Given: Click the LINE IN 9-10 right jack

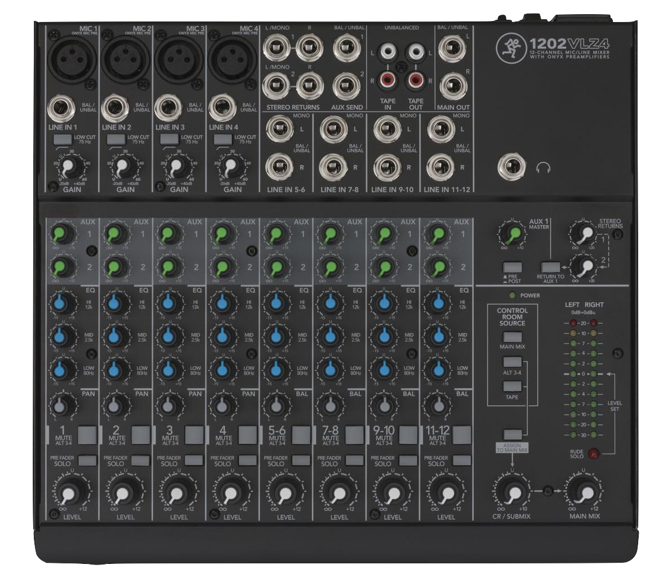Looking at the screenshot, I should coord(387,167).
